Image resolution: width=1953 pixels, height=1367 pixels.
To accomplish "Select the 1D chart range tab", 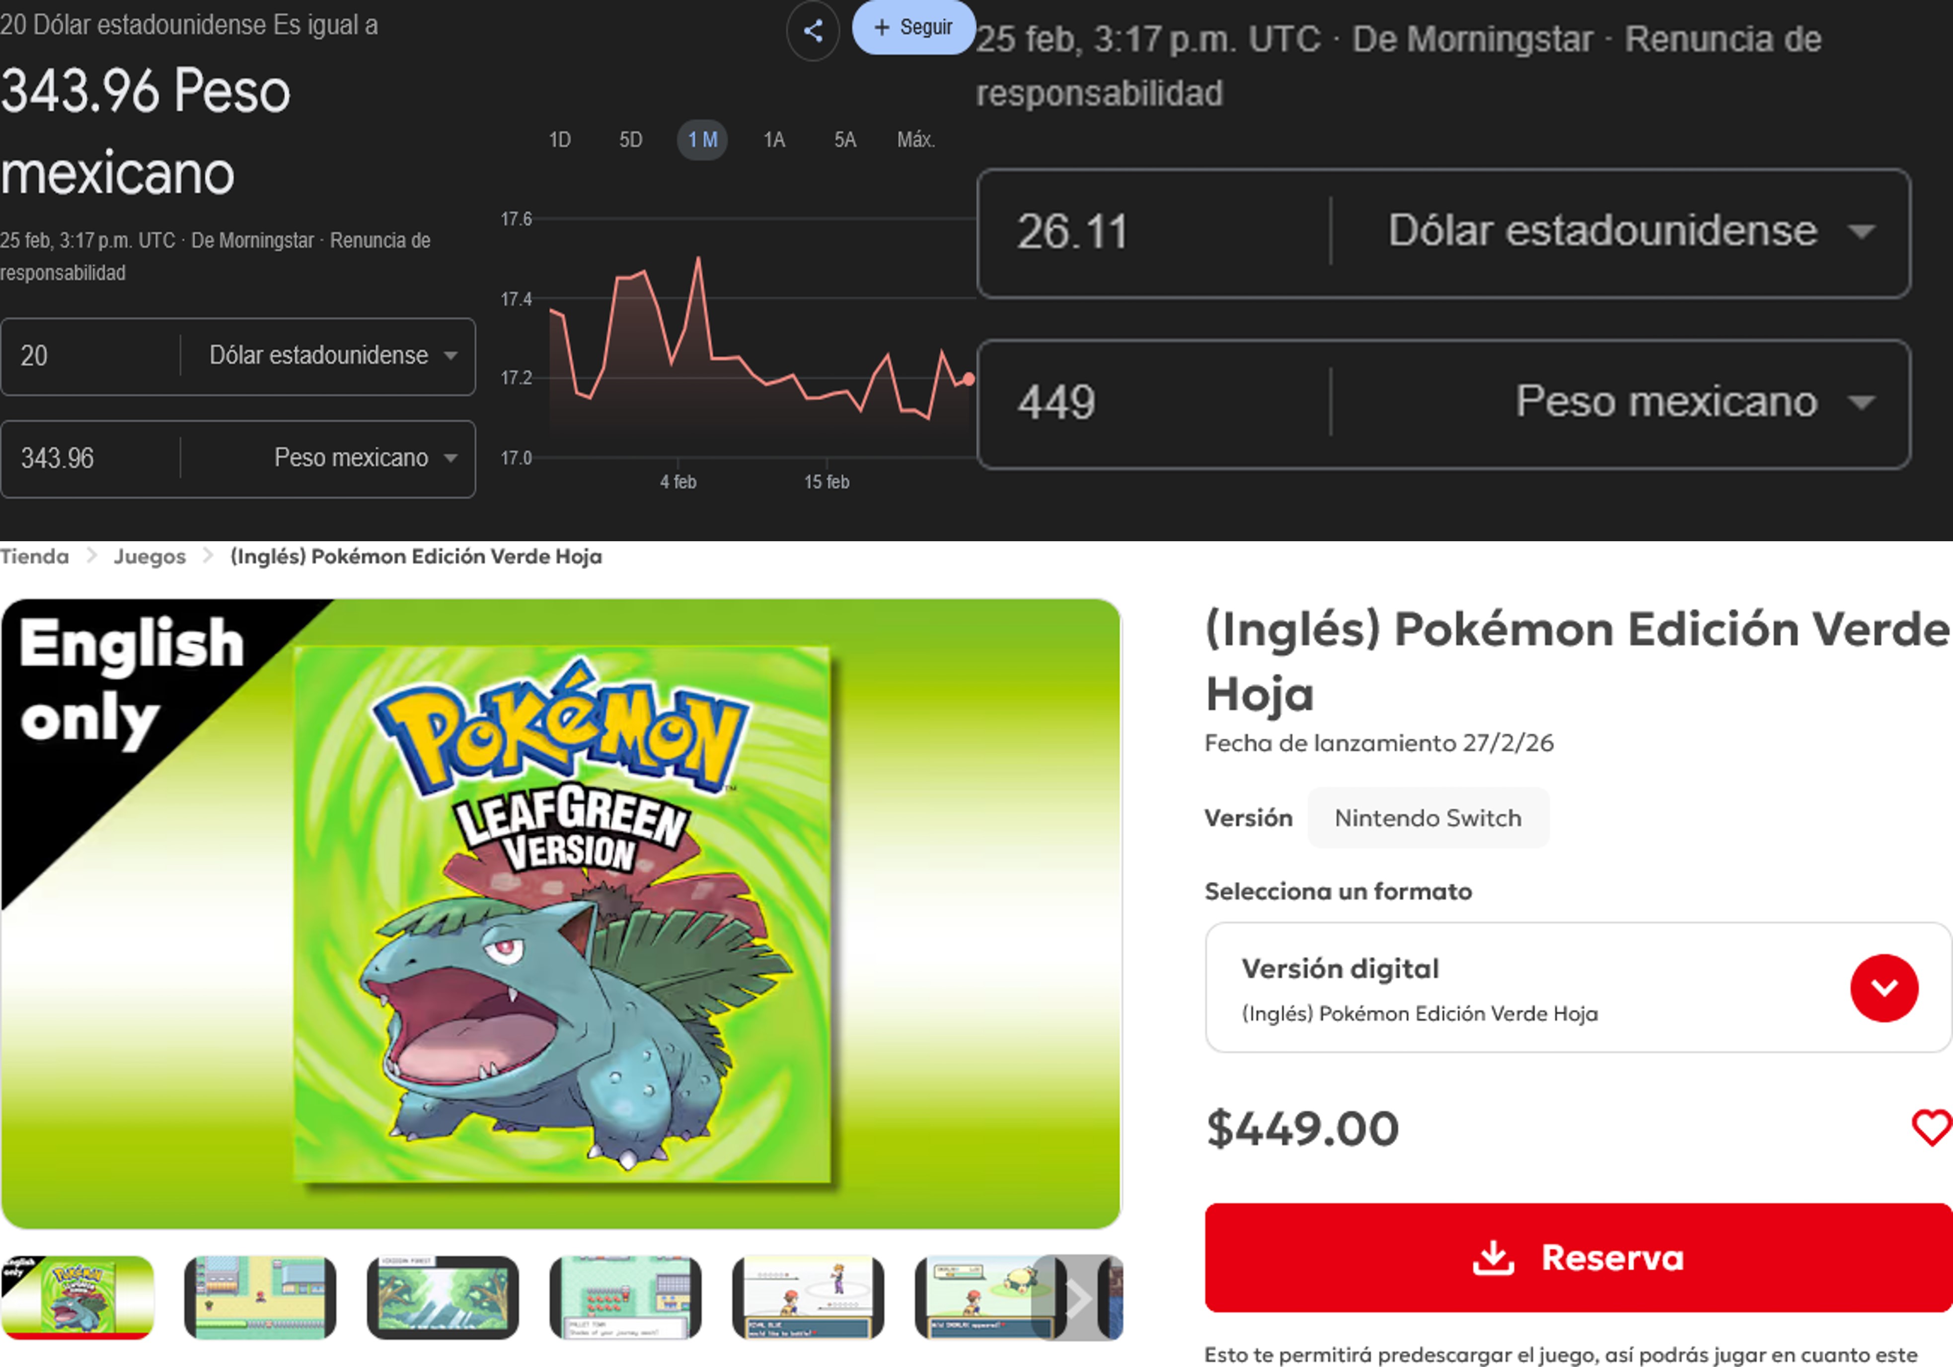I will (560, 140).
